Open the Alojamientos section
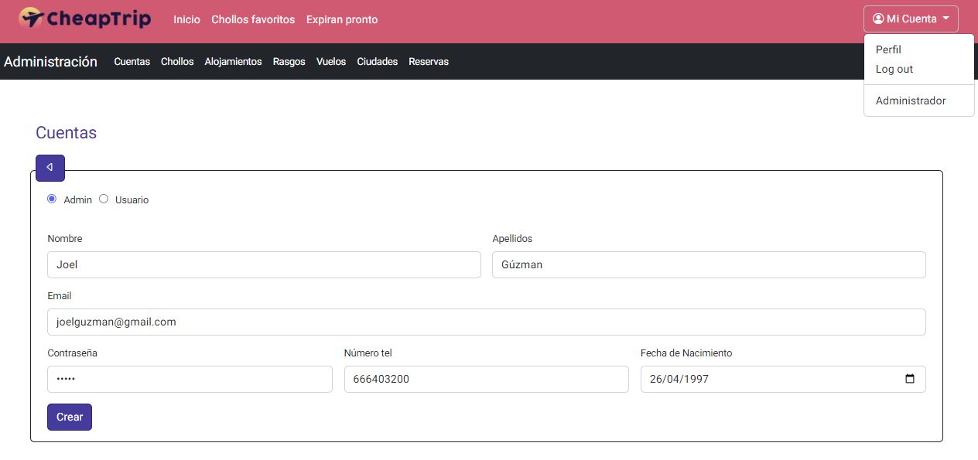978x460 pixels. 233,62
